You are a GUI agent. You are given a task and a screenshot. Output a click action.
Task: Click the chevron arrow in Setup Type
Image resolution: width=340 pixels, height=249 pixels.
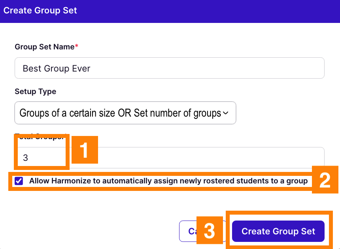click(226, 113)
